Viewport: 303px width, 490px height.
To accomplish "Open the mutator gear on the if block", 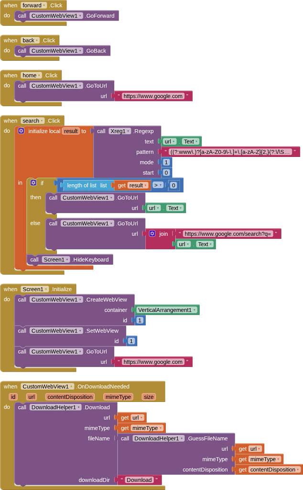I will point(33,183).
